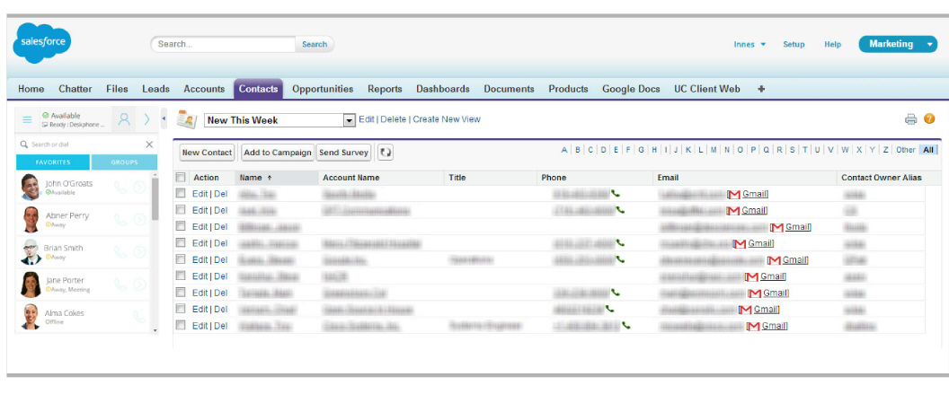Open the Accounts tab
949x394 pixels.
[204, 89]
